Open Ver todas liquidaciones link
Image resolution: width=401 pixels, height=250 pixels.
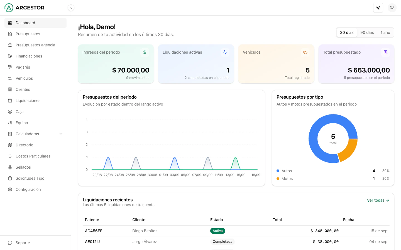378,200
